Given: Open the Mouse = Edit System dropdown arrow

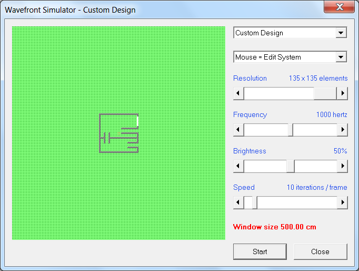Looking at the screenshot, I should (341, 57).
